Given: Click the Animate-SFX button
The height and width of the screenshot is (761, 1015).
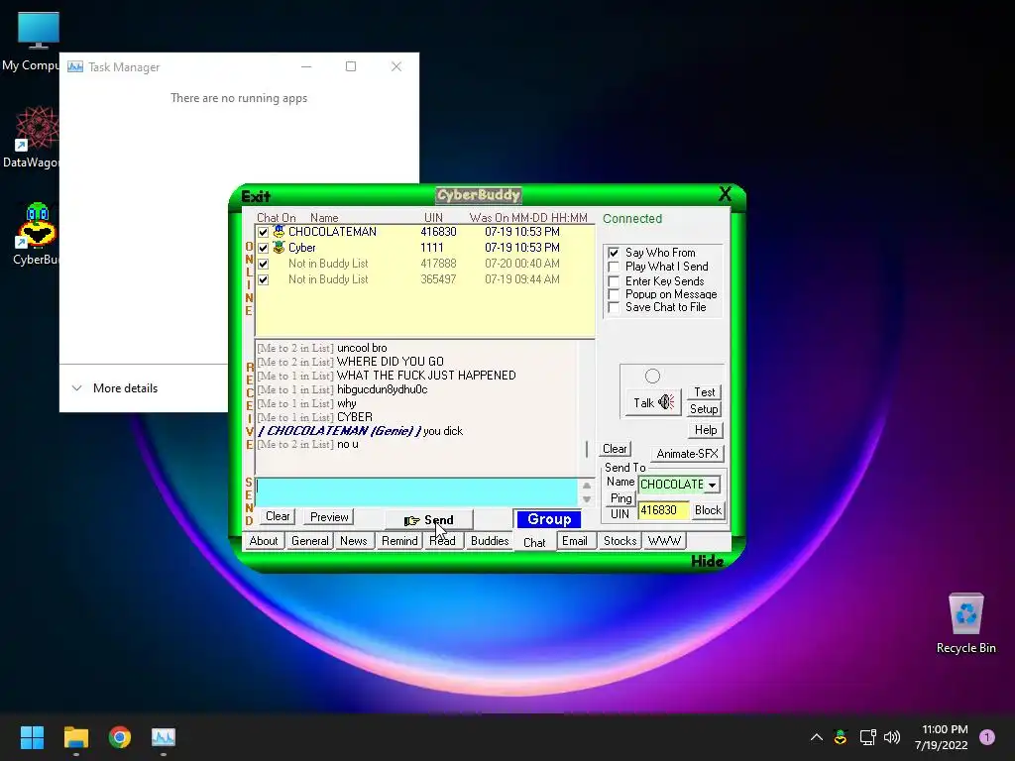Looking at the screenshot, I should (688, 454).
